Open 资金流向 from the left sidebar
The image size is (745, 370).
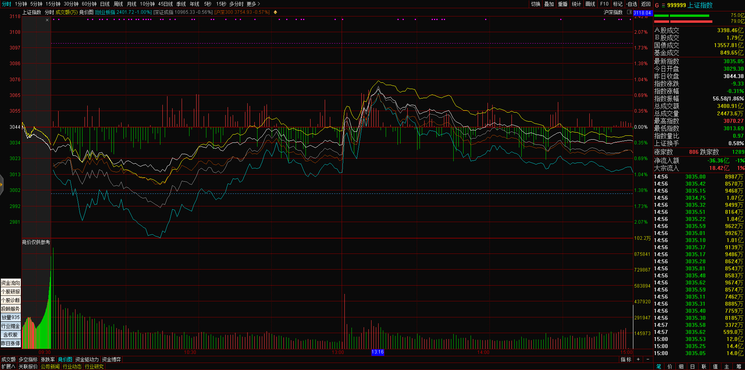(11, 283)
